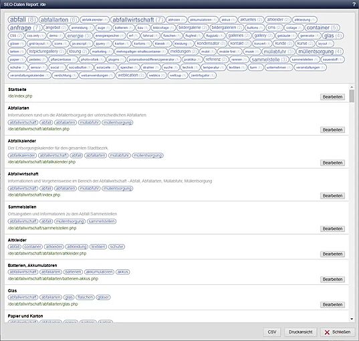
Task: Click Bearbeiten for the Sammelstellen entry
Action: 332,229
